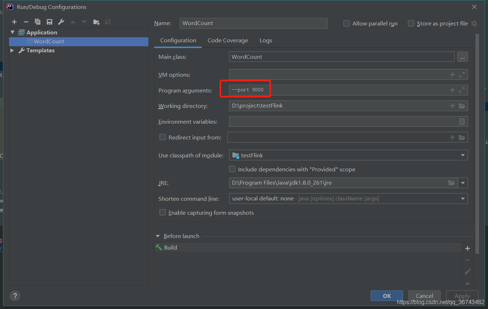Expand the Templates tree node
This screenshot has width=488, height=309.
coord(12,51)
